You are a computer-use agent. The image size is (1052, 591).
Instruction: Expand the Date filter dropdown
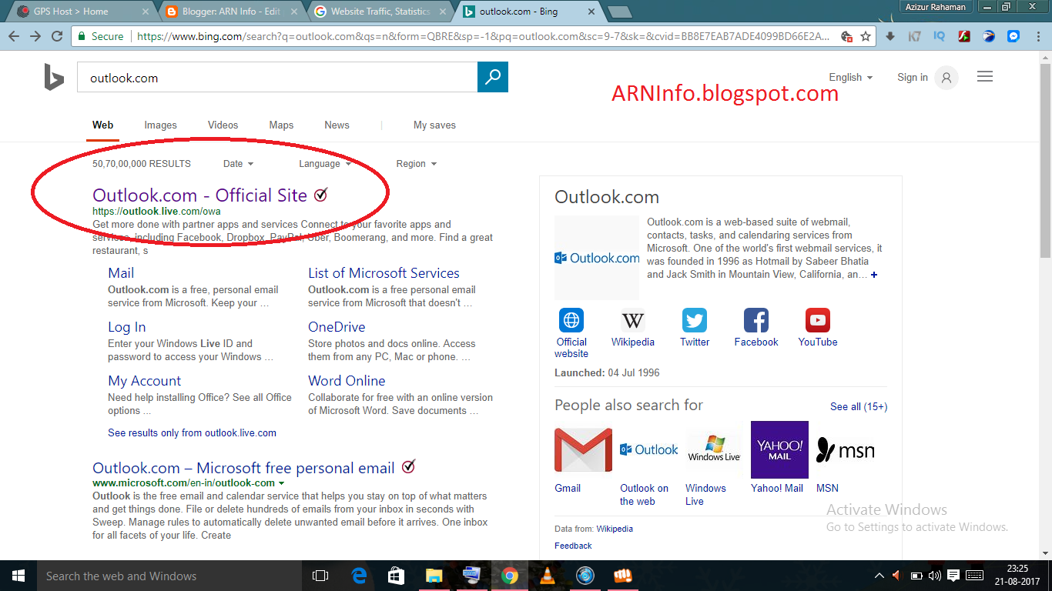(x=238, y=164)
